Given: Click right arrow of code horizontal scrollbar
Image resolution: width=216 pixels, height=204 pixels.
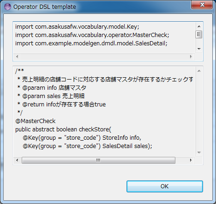Looking at the screenshot, I should click(191, 160).
